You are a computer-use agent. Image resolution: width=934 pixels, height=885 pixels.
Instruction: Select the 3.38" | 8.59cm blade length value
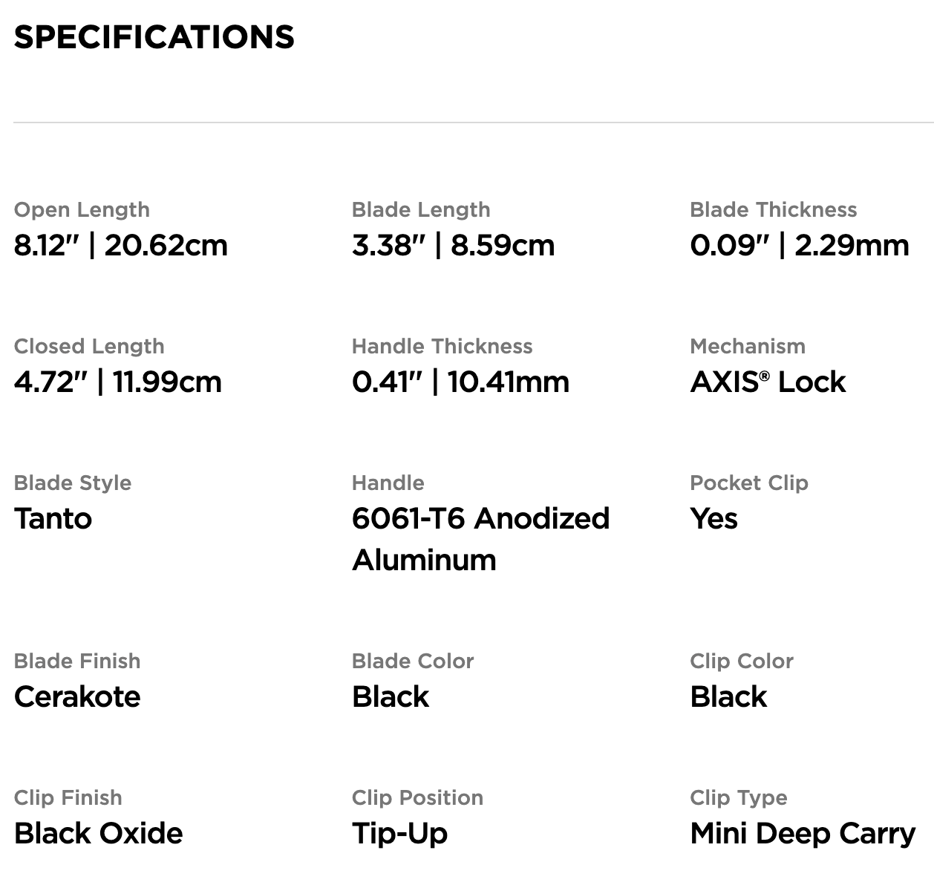pos(454,245)
